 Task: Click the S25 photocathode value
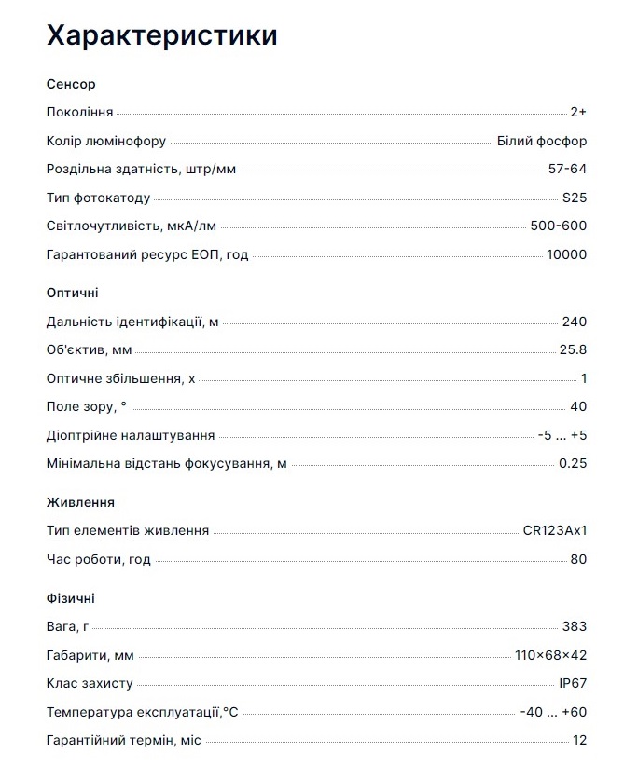tap(575, 198)
